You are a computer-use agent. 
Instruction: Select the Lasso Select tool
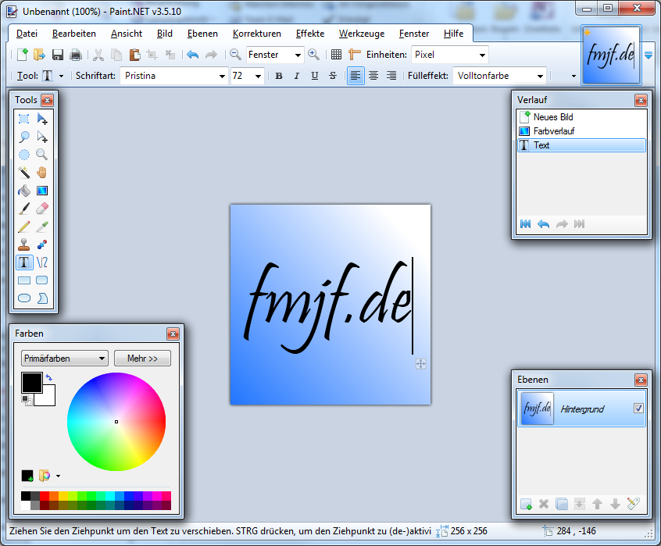tap(24, 137)
